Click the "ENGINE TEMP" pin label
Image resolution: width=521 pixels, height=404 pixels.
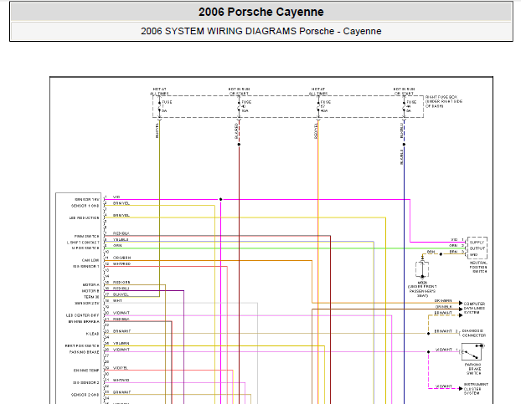coord(86,371)
